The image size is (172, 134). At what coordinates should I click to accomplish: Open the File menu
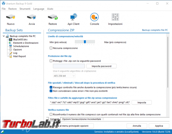4,9
